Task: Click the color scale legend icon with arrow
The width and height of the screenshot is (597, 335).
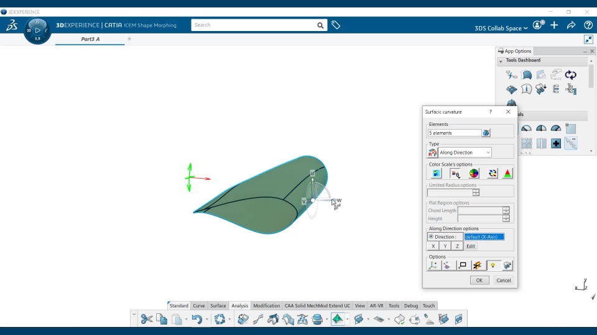Action: point(455,174)
